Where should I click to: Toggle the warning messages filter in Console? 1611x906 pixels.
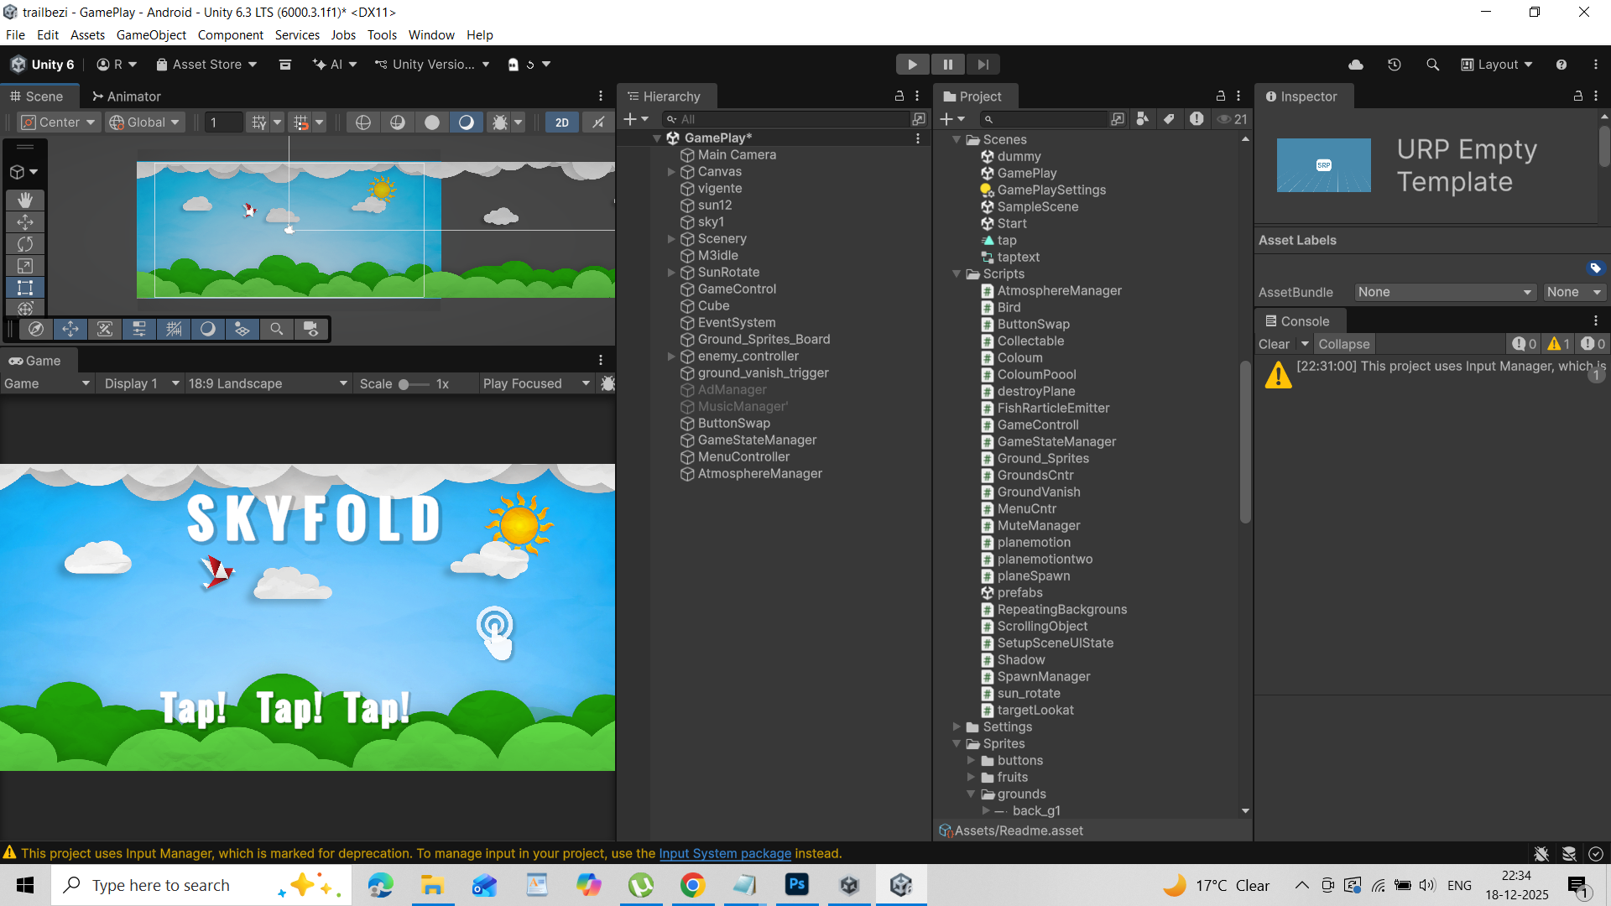(x=1556, y=344)
